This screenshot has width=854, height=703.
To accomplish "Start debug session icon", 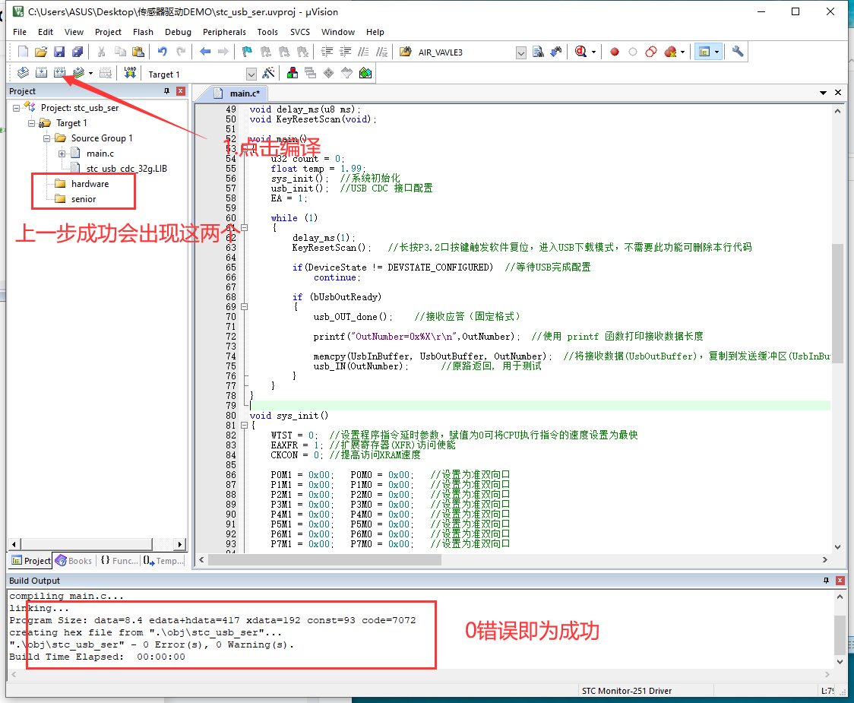I will click(x=580, y=52).
